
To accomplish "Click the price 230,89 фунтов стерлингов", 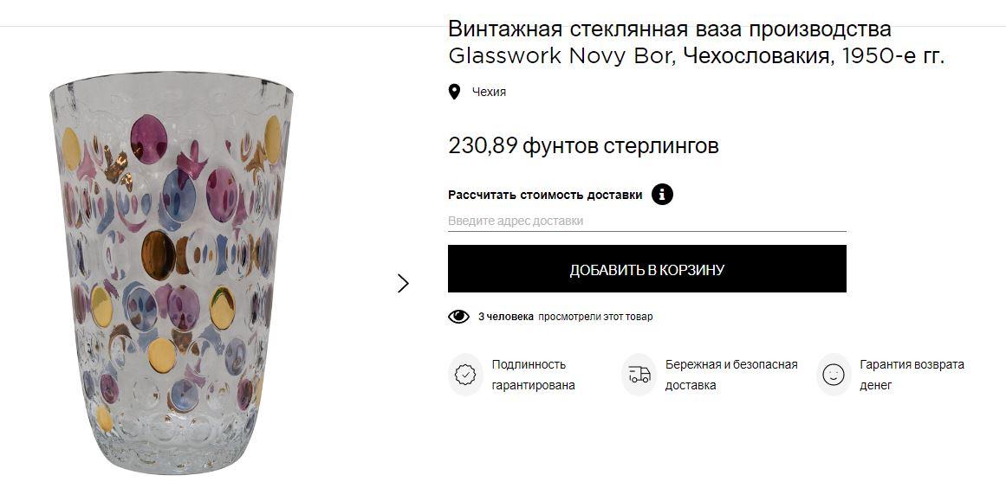I will tap(583, 146).
